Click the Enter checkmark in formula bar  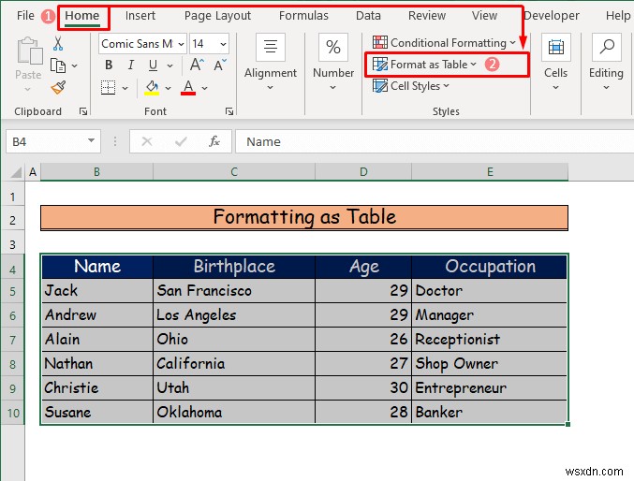point(181,141)
